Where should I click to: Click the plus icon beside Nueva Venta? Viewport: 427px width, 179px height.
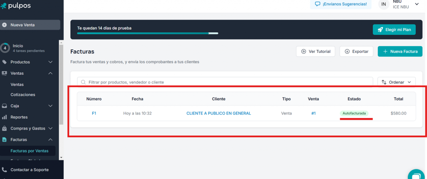click(x=5, y=25)
